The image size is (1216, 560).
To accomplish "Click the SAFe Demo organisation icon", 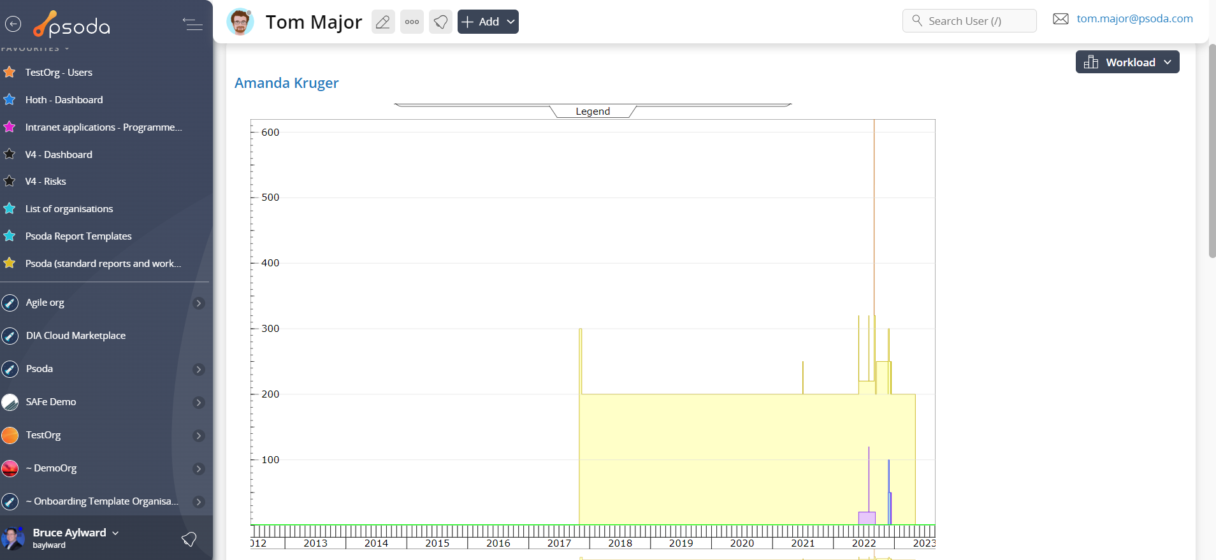I will tap(10, 402).
